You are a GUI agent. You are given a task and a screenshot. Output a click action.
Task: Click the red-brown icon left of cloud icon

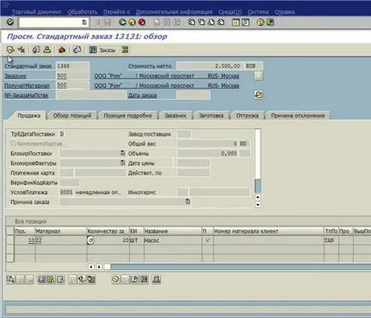(x=62, y=50)
